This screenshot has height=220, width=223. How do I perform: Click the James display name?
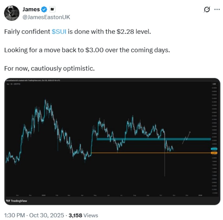pos(31,9)
